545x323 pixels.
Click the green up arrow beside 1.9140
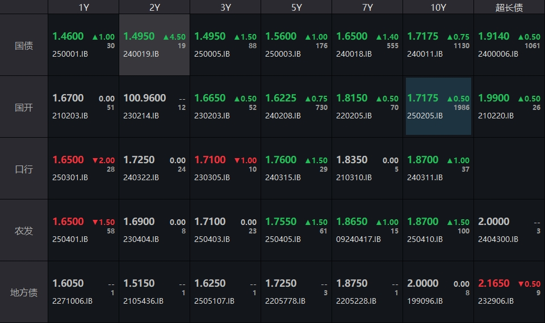point(521,37)
